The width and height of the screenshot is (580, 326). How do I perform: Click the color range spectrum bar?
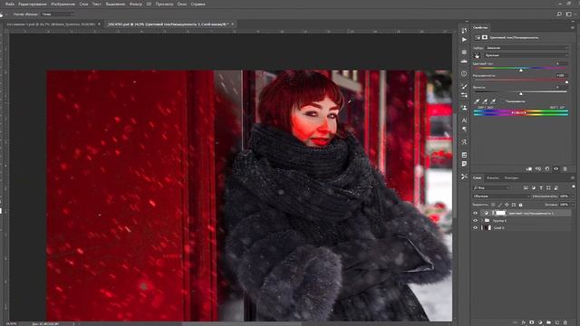tap(521, 112)
